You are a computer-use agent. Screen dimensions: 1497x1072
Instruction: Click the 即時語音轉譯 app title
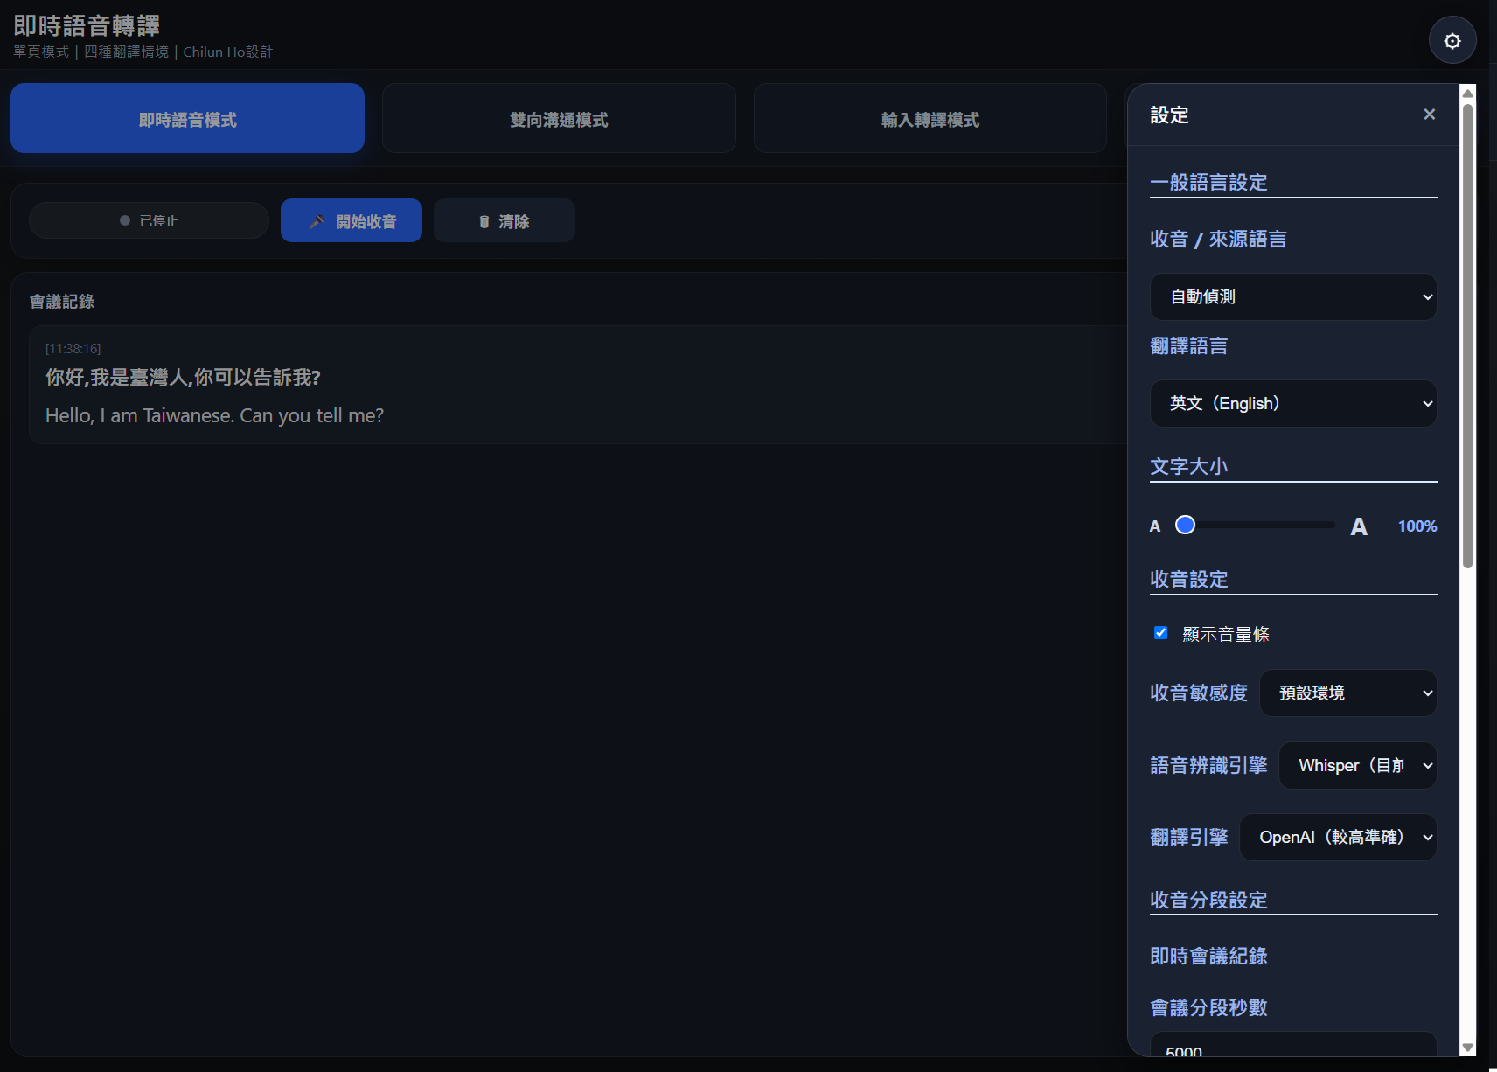(x=87, y=26)
